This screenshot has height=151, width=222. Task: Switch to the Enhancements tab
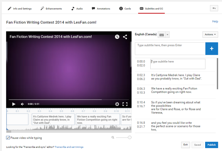51,9
